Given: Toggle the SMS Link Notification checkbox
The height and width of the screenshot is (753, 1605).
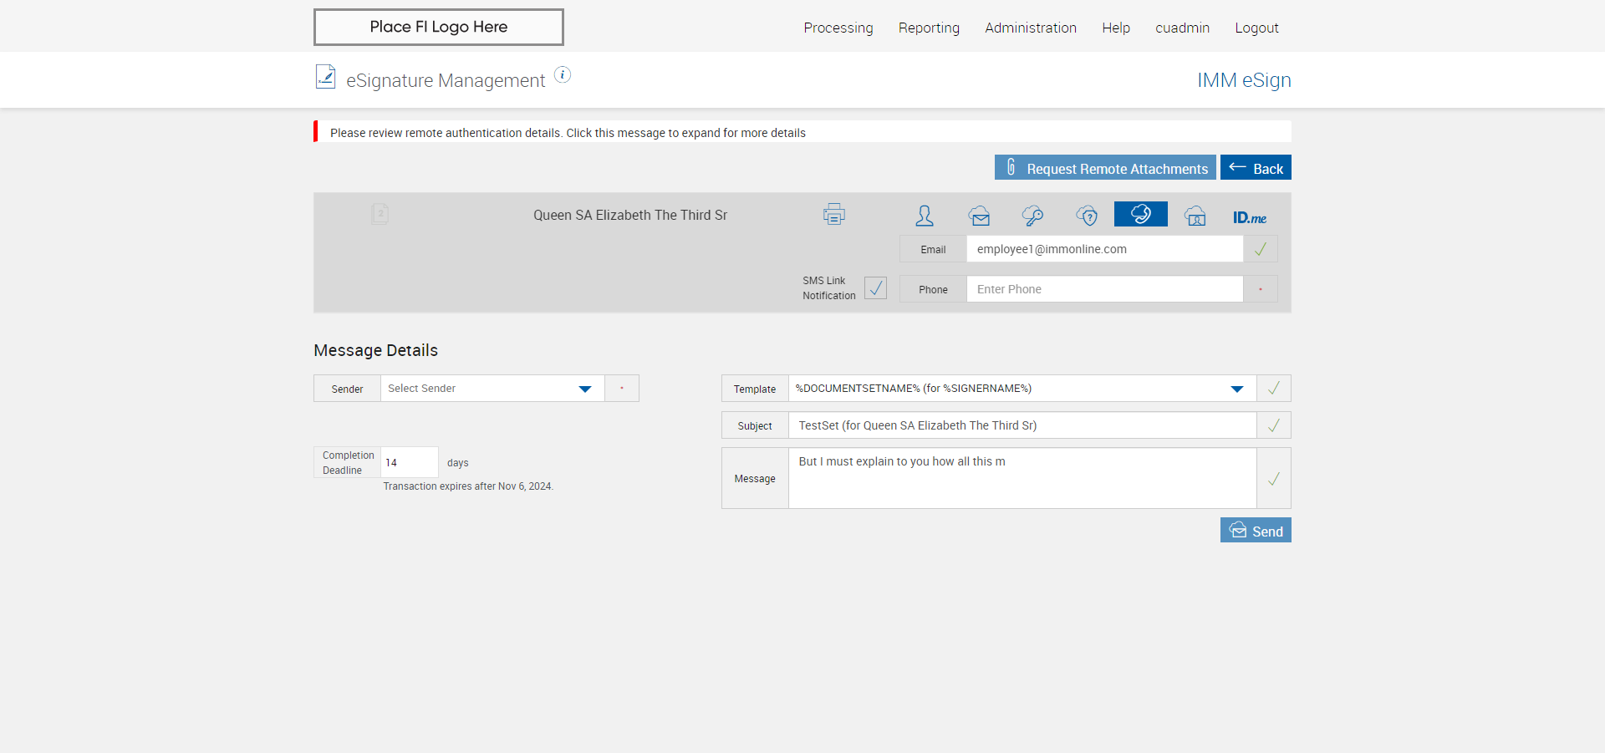Looking at the screenshot, I should 875,288.
